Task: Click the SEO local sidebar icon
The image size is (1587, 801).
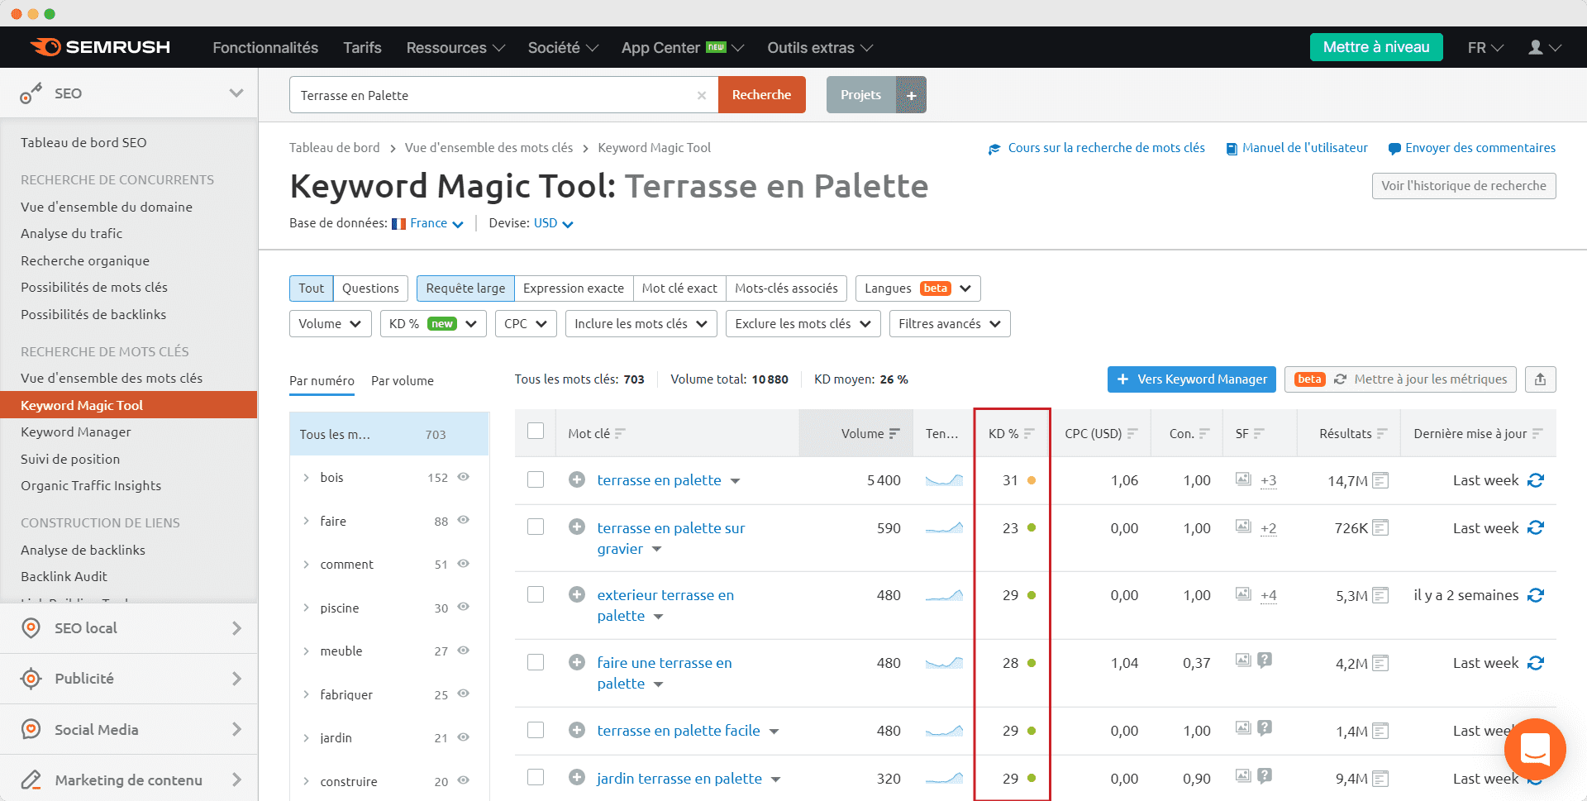Action: click(x=31, y=628)
